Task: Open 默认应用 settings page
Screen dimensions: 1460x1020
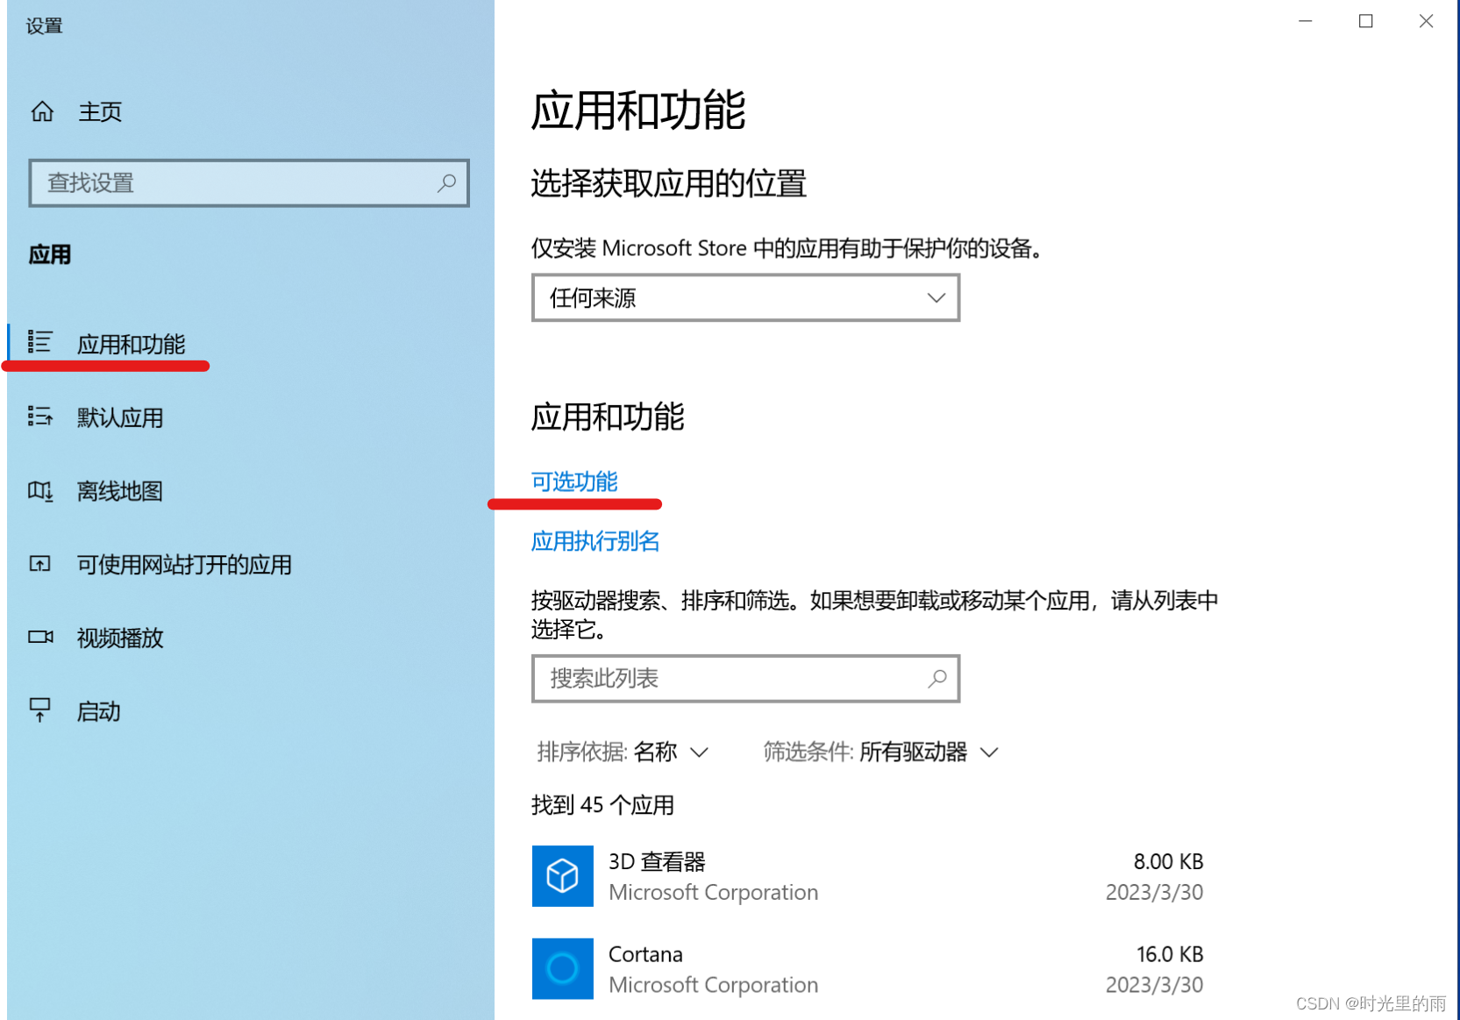Action: 120,417
